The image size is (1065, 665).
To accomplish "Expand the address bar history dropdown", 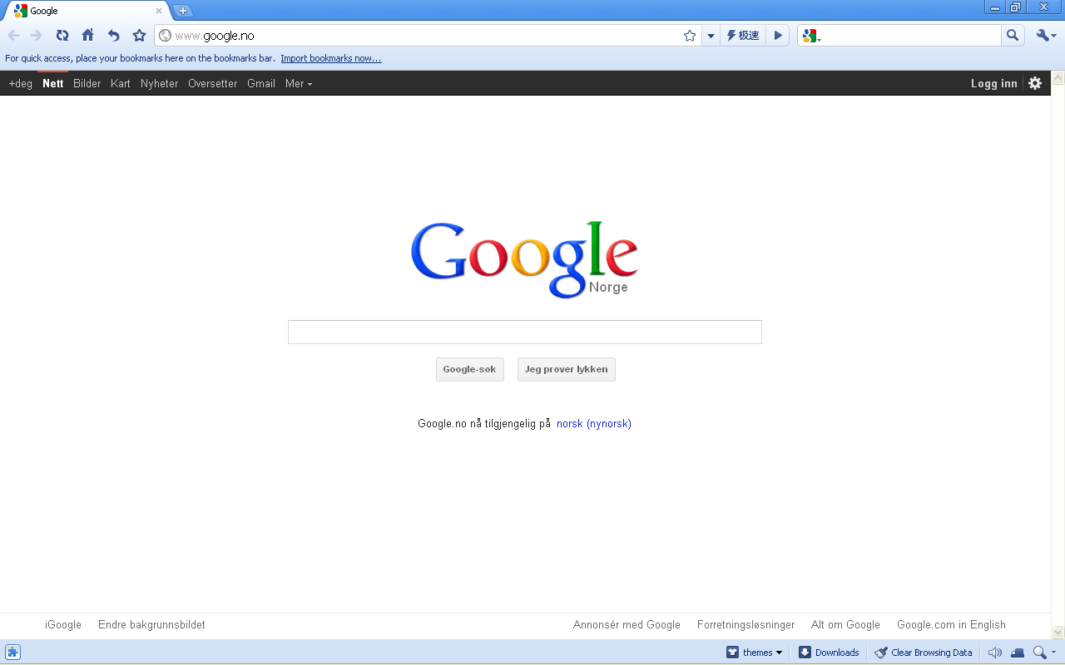I will pos(711,36).
